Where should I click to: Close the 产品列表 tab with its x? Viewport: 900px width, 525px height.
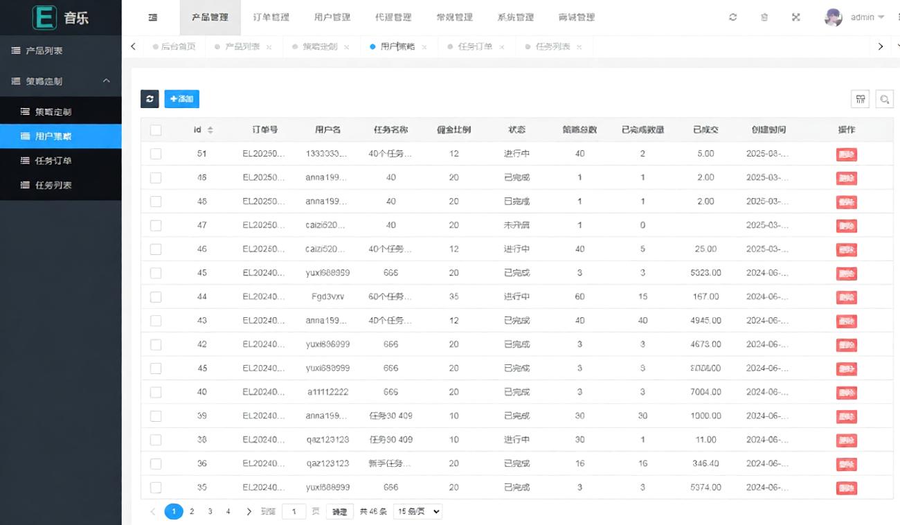click(x=269, y=47)
